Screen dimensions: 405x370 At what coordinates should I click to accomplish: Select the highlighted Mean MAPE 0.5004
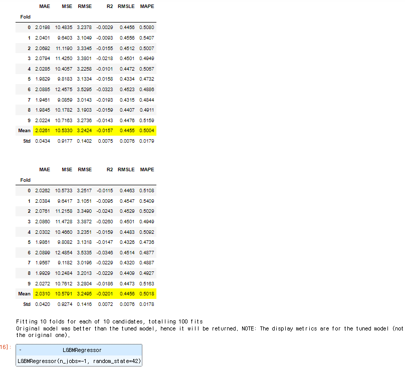pyautogui.click(x=147, y=131)
